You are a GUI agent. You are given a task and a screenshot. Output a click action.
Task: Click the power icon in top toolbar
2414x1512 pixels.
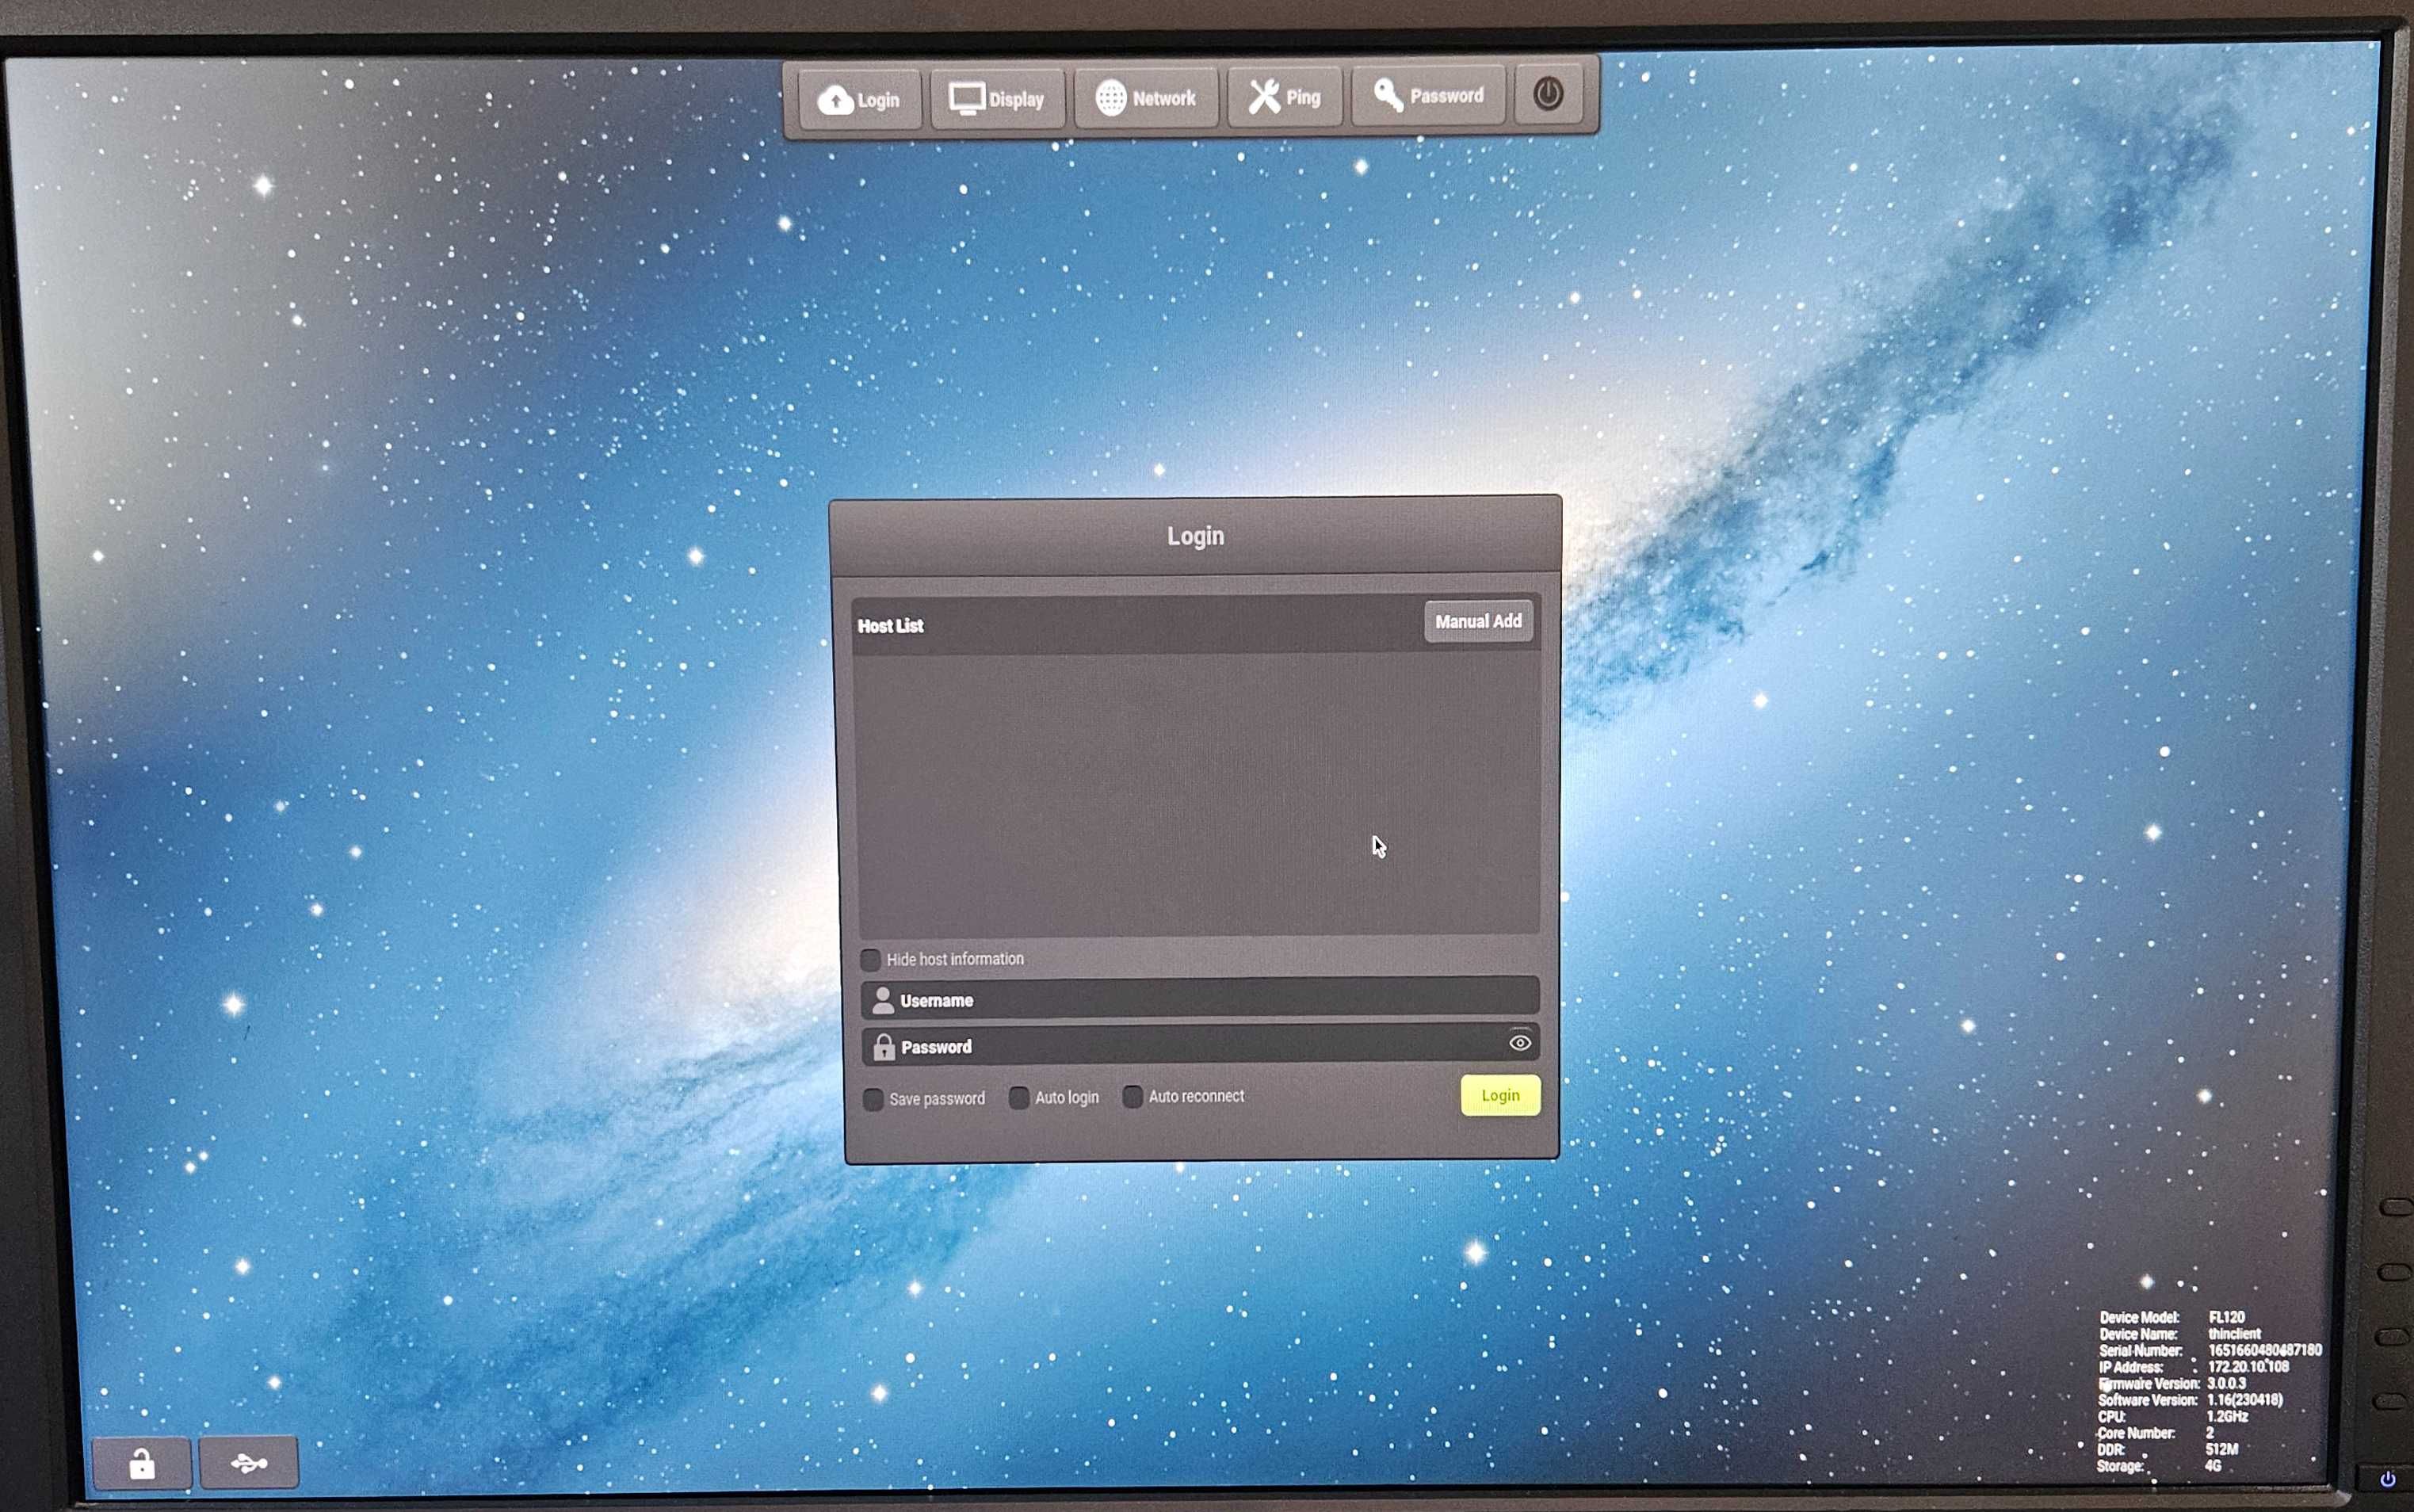(1548, 95)
